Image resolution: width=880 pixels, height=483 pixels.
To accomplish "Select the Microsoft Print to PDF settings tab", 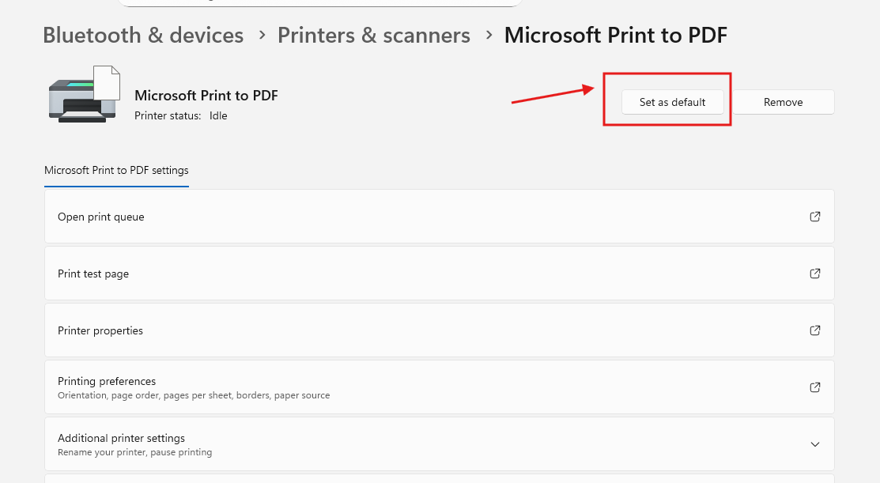I will pos(116,170).
